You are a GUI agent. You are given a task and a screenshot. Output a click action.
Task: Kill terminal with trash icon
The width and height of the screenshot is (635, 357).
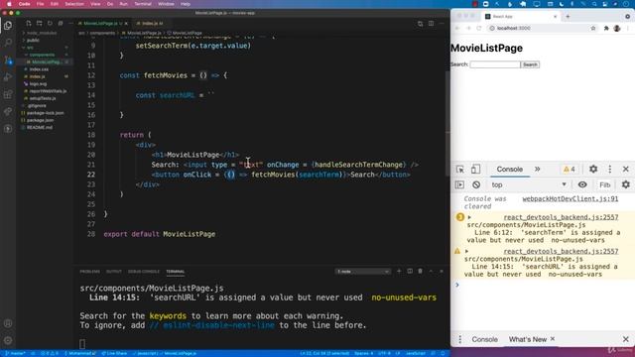click(x=420, y=271)
